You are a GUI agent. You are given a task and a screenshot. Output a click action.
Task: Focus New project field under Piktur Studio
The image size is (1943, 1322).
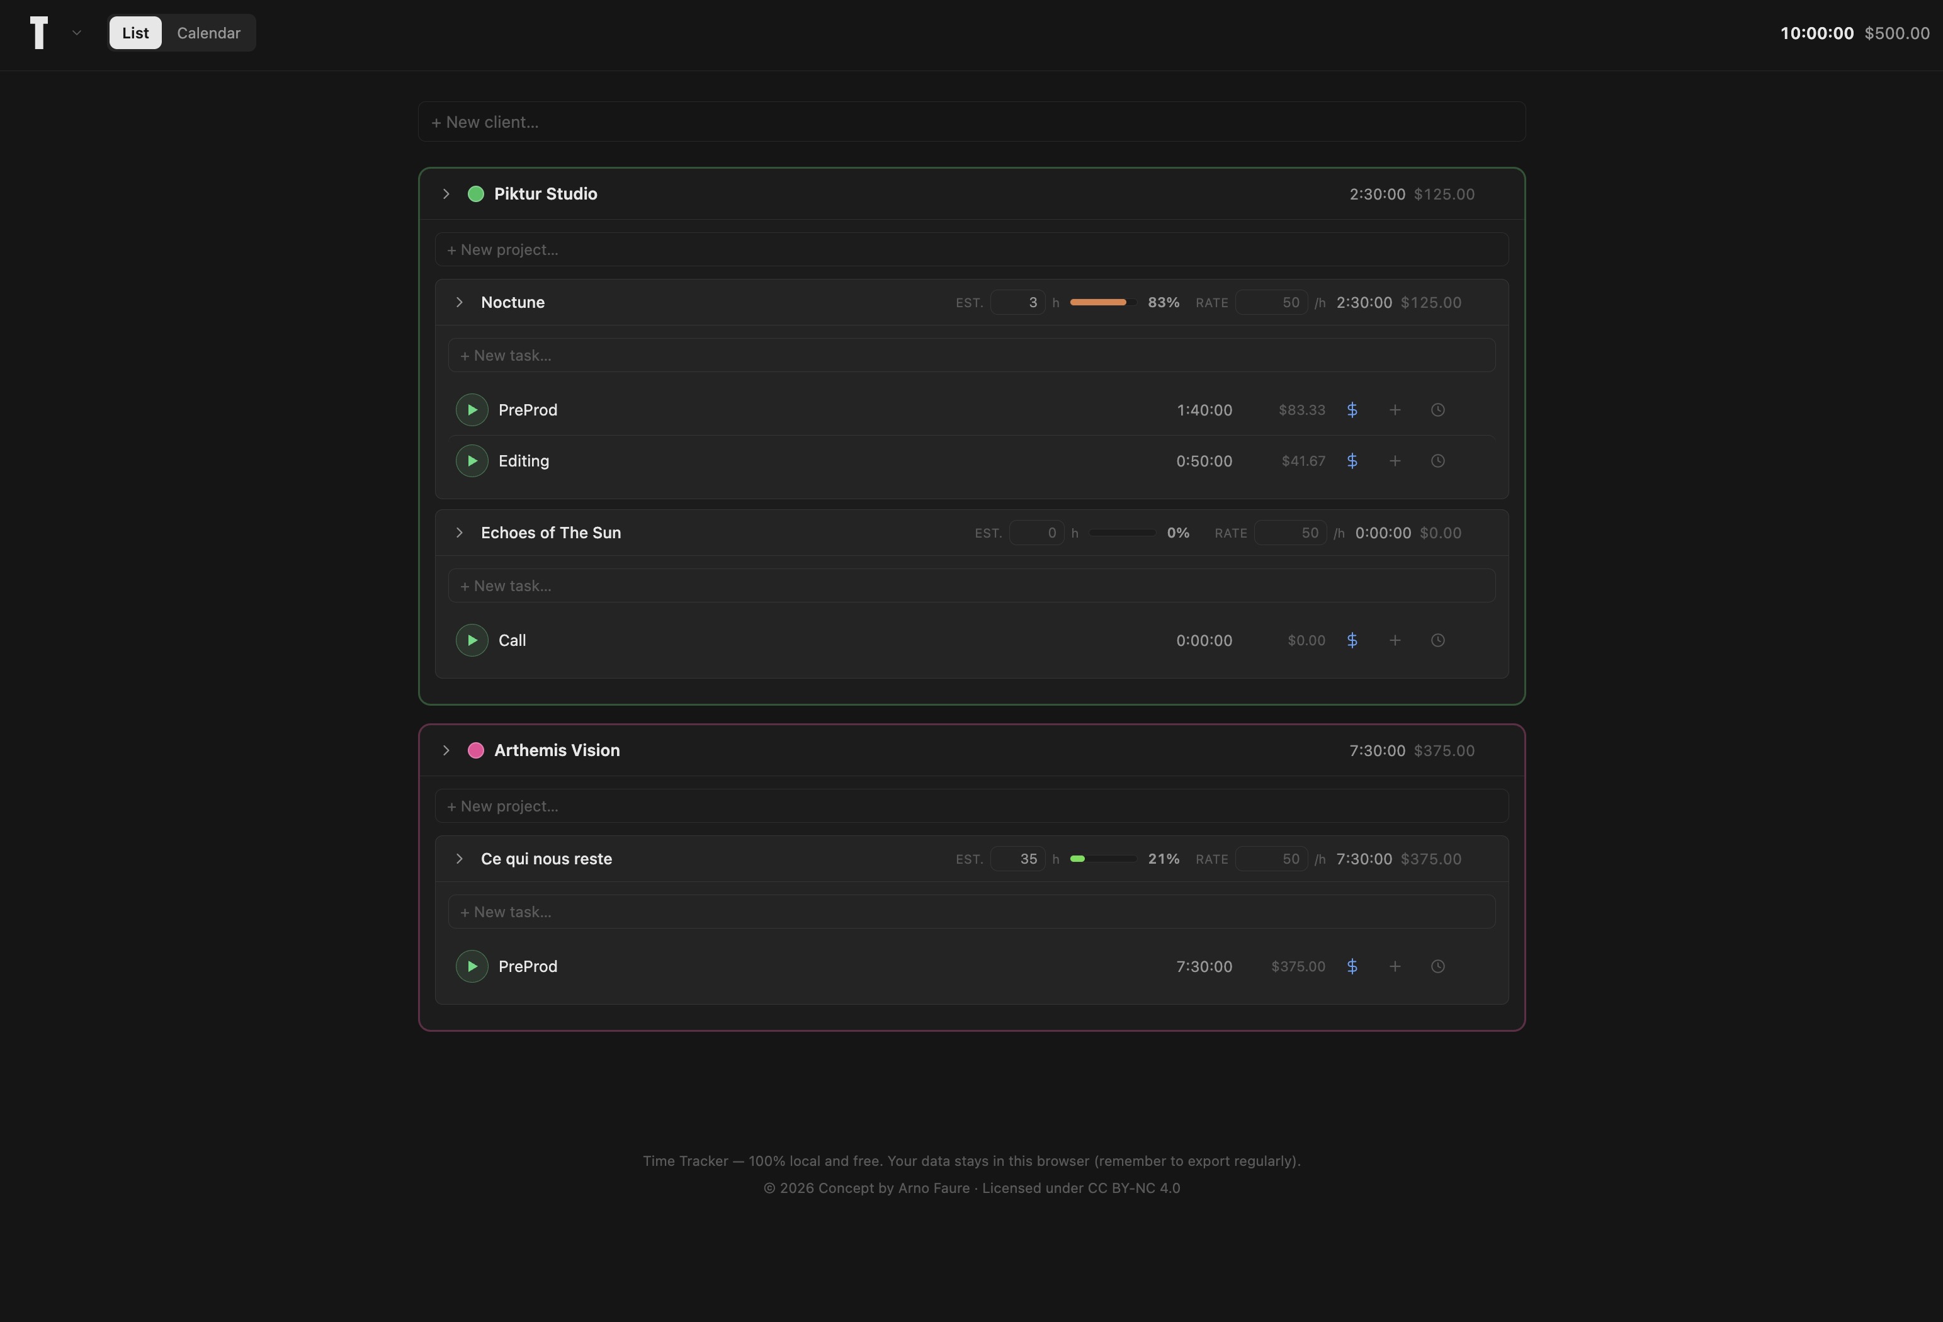click(971, 250)
